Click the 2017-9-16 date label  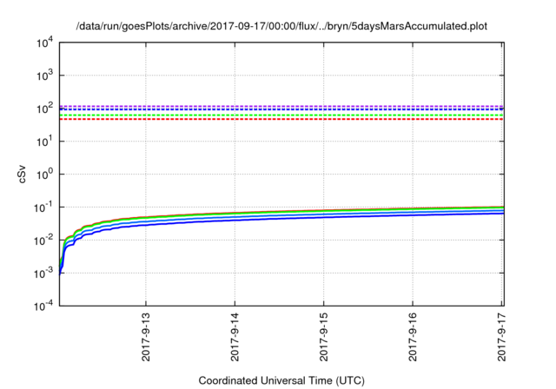click(413, 337)
